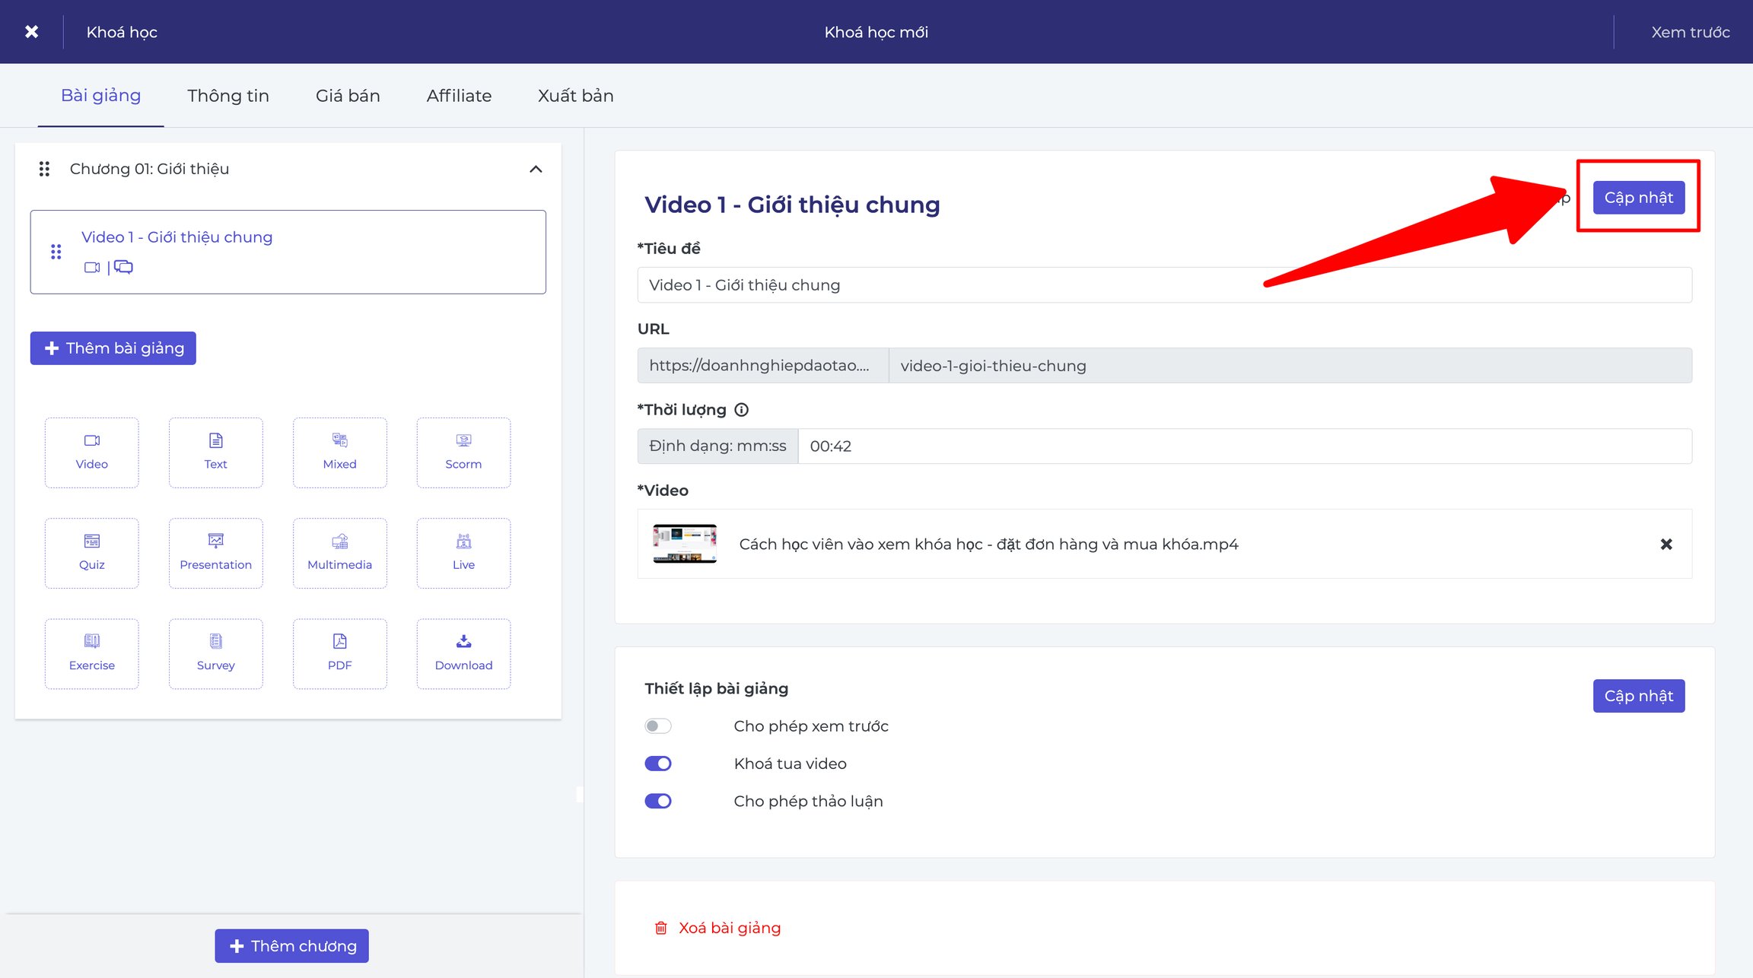This screenshot has height=978, width=1753.
Task: Click the Thời lượng info icon
Action: [741, 410]
